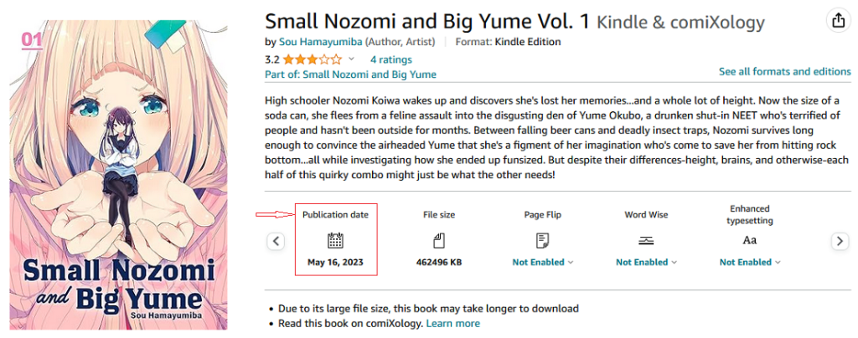Click the Enhanced typesetting Aa icon
858x338 pixels.
click(749, 241)
